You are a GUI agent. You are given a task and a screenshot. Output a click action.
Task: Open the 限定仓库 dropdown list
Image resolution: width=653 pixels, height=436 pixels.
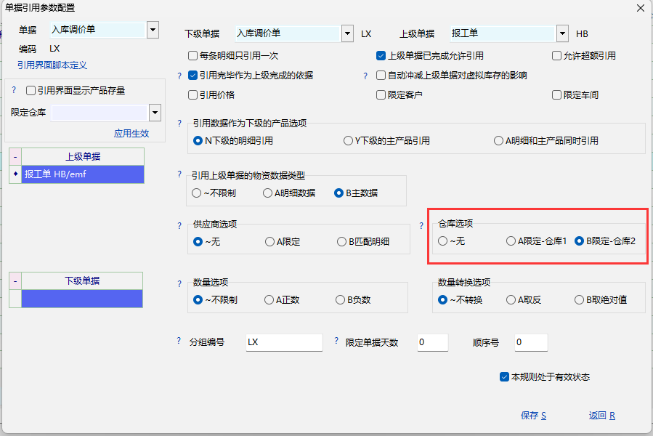pos(154,113)
